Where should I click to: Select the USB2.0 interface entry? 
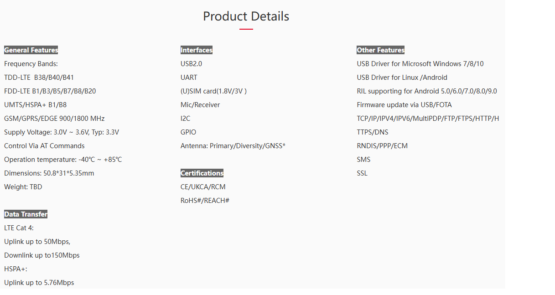coord(191,64)
